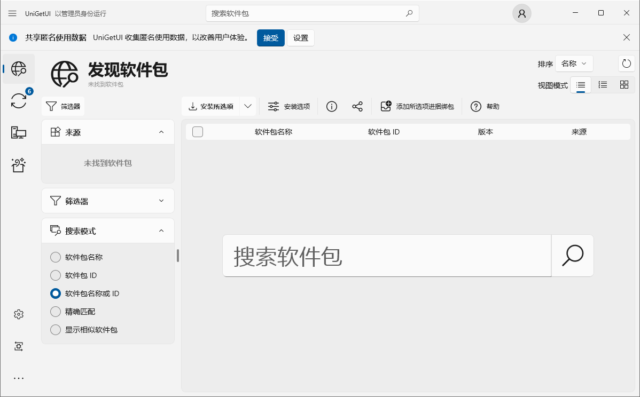640x397 pixels.
Task: Open the package info icon
Action: [331, 106]
